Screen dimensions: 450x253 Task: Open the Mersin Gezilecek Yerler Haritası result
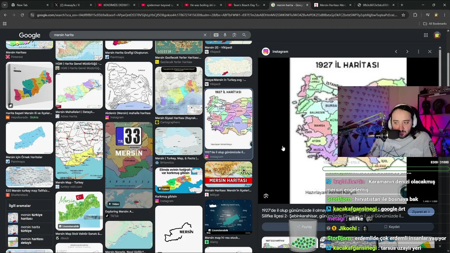[x=179, y=52]
